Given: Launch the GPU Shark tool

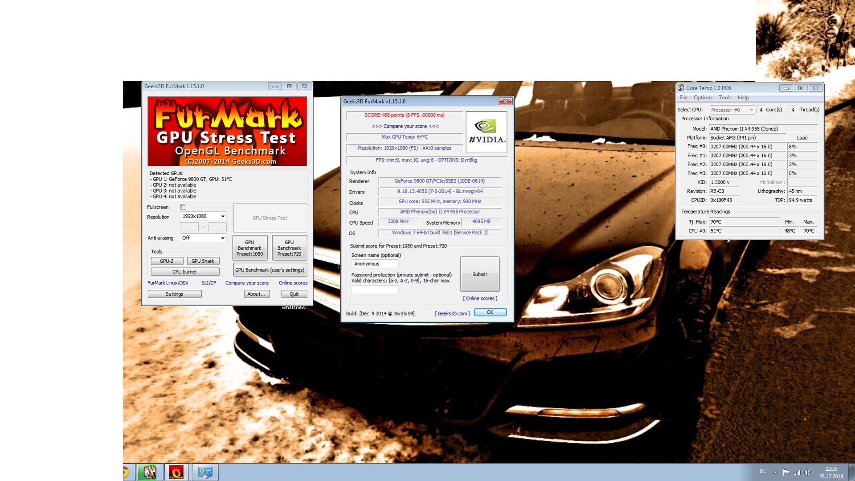Looking at the screenshot, I should click(203, 261).
